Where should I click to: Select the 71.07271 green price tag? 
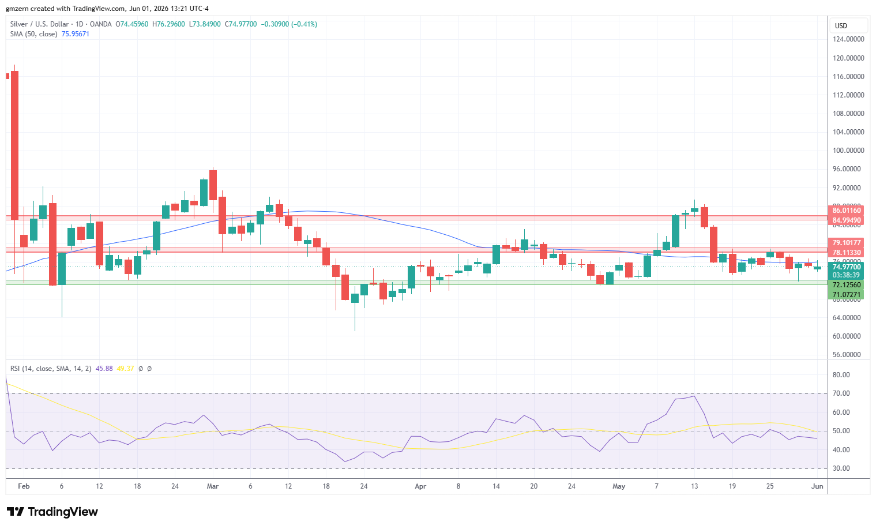coord(847,295)
